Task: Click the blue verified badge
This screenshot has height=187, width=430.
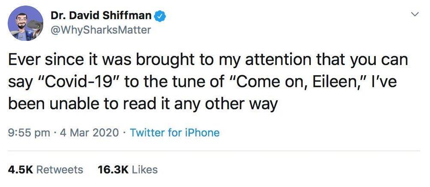Action: pyautogui.click(x=160, y=16)
